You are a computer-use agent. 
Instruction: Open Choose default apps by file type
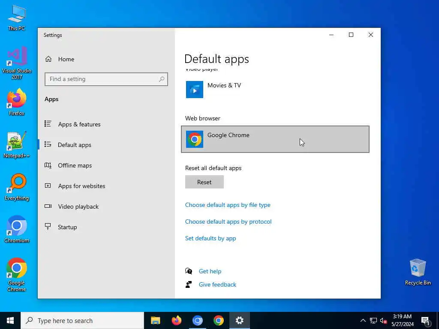pyautogui.click(x=228, y=205)
